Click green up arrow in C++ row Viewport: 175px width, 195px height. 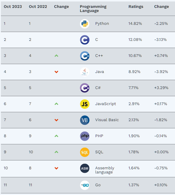point(56,56)
